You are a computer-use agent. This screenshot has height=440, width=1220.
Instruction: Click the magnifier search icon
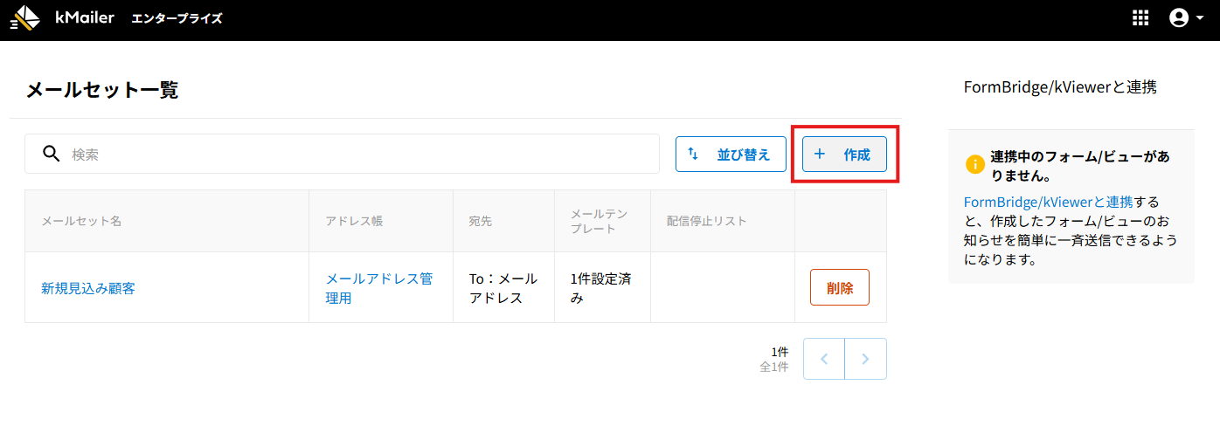(52, 155)
